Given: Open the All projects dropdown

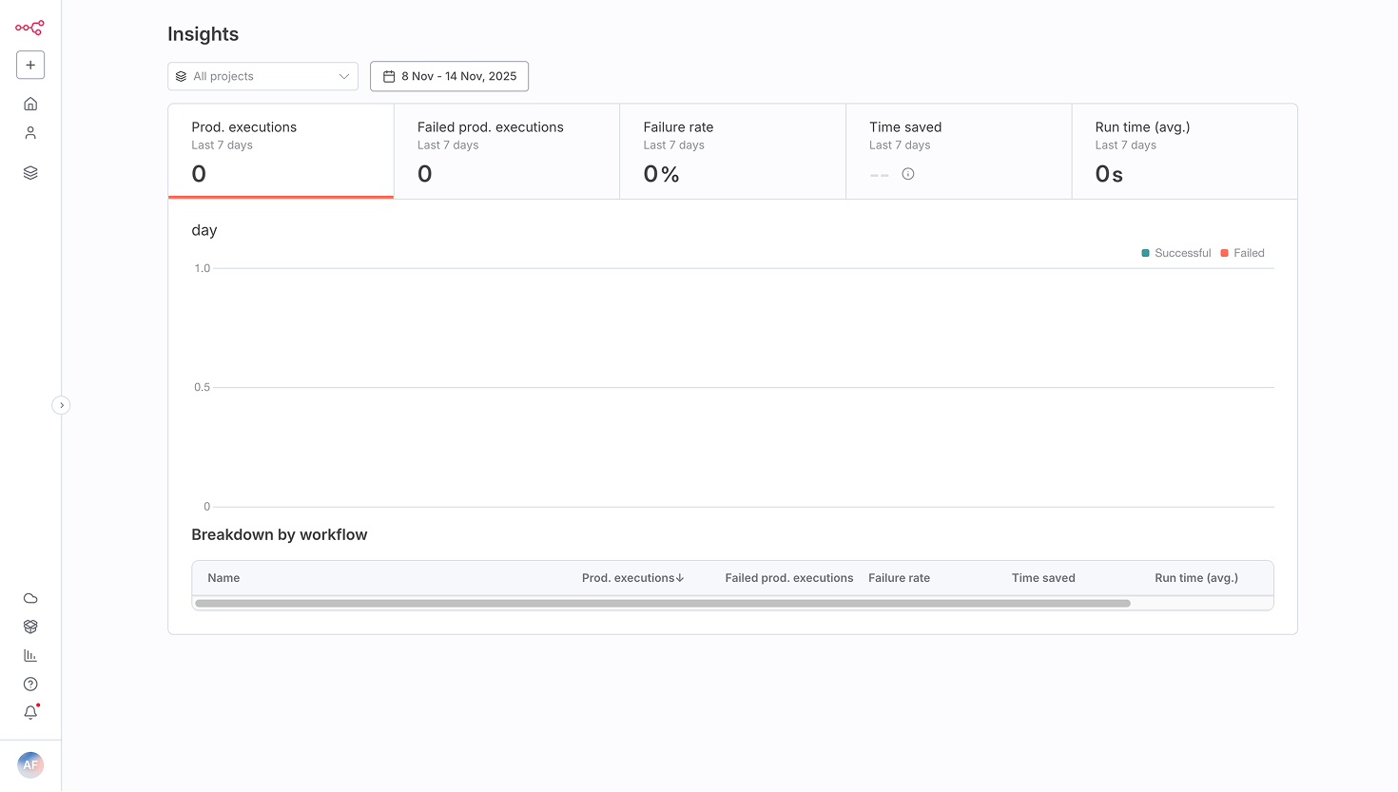Looking at the screenshot, I should [262, 76].
